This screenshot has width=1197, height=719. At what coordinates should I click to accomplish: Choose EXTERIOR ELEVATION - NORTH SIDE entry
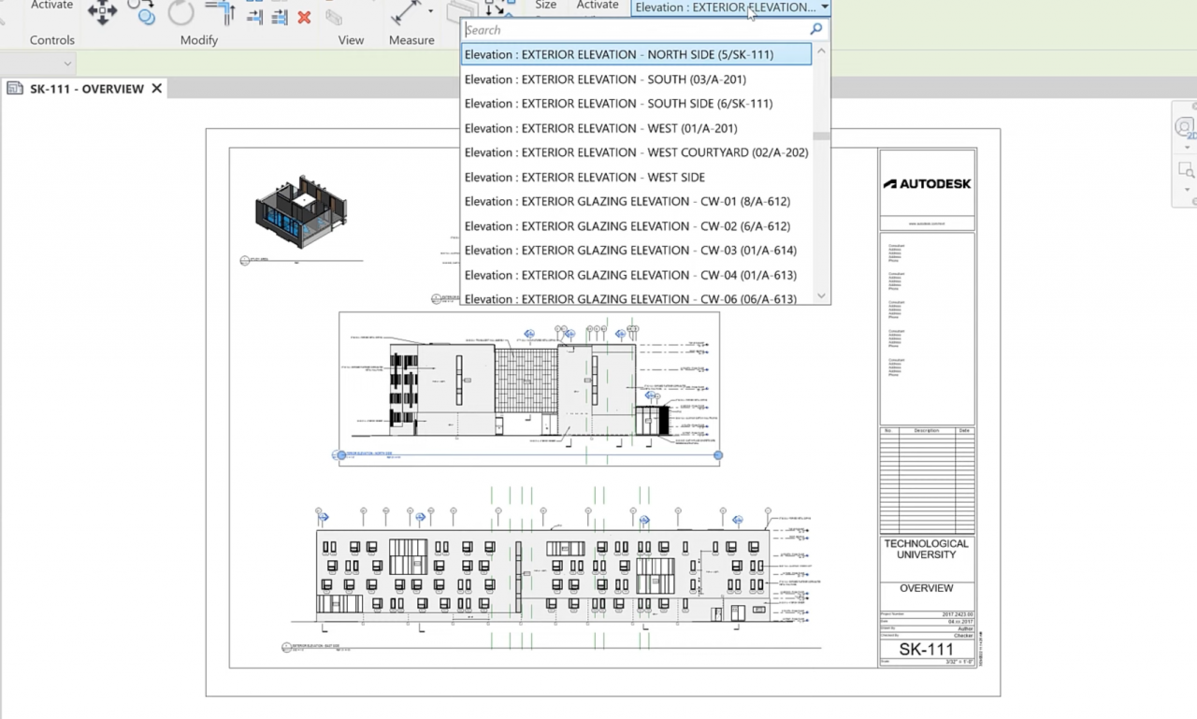(619, 54)
